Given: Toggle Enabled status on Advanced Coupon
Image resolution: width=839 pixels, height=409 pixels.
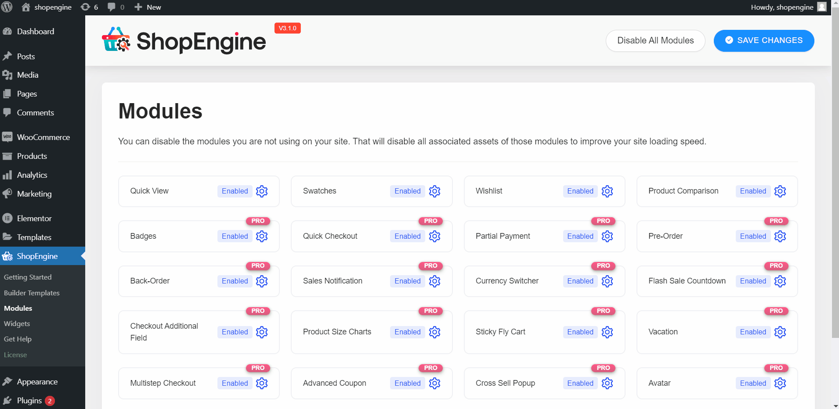Looking at the screenshot, I should coord(408,383).
